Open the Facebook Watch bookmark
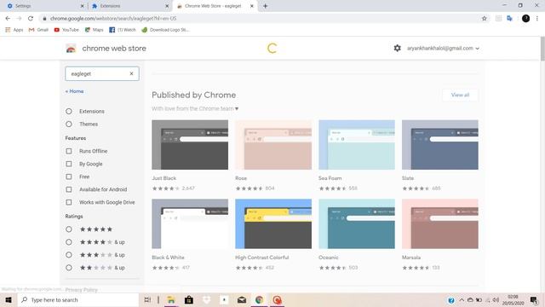This screenshot has width=545, height=307. pos(123,30)
